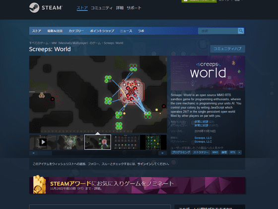The image size is (278, 209).
Task: Click the search magnifier icon
Action: 241,31
